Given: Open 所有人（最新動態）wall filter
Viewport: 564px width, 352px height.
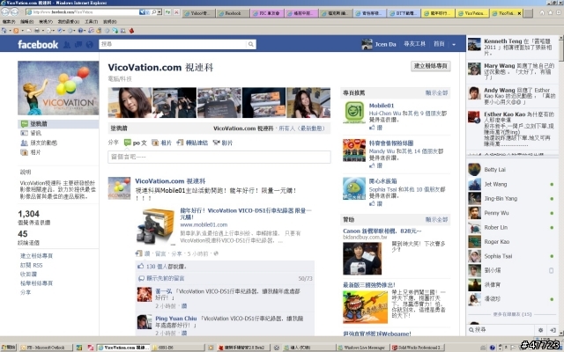Looking at the screenshot, I should 301,128.
